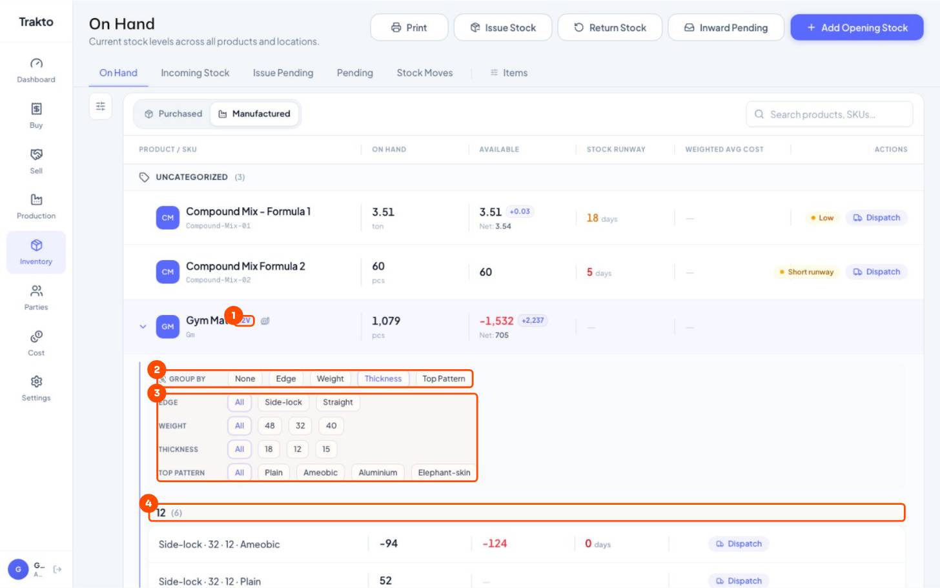Switch to Purchased stock toggle
The image size is (940, 588).
tap(173, 114)
